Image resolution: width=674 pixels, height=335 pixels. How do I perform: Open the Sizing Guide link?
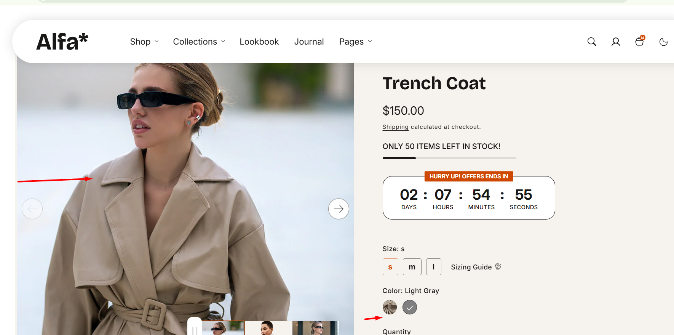[471, 267]
